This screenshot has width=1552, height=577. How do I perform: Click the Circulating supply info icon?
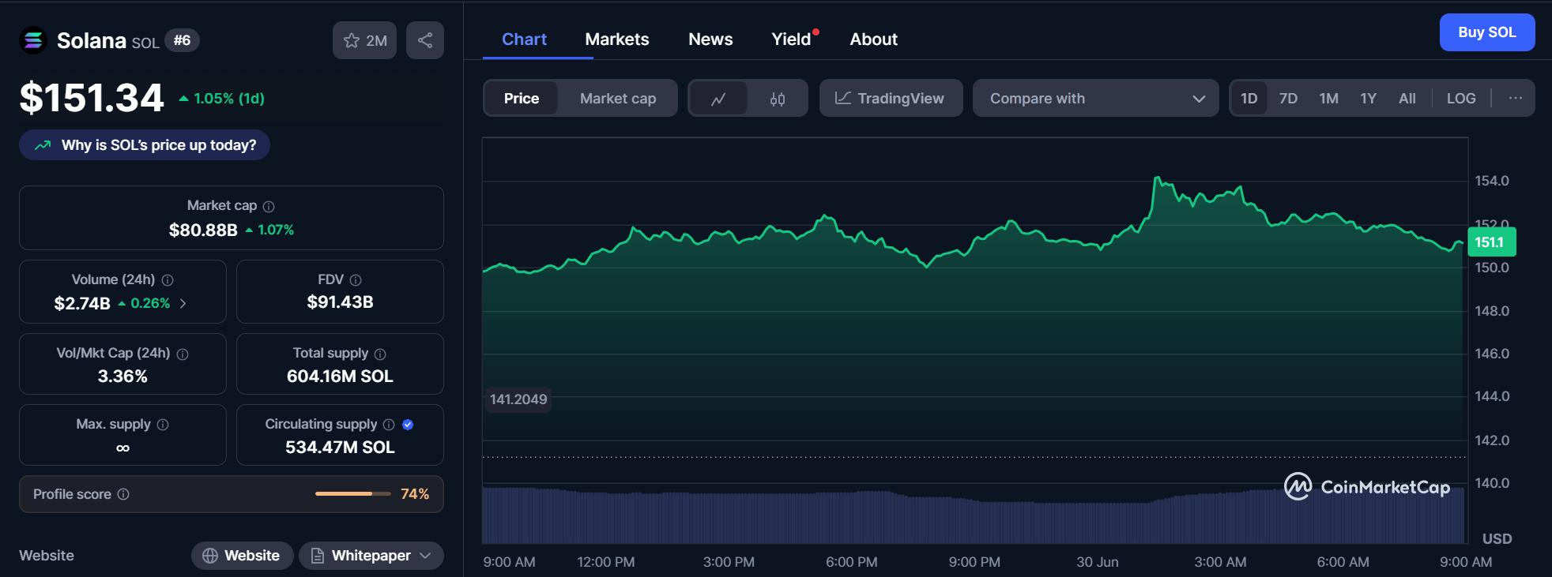click(389, 425)
